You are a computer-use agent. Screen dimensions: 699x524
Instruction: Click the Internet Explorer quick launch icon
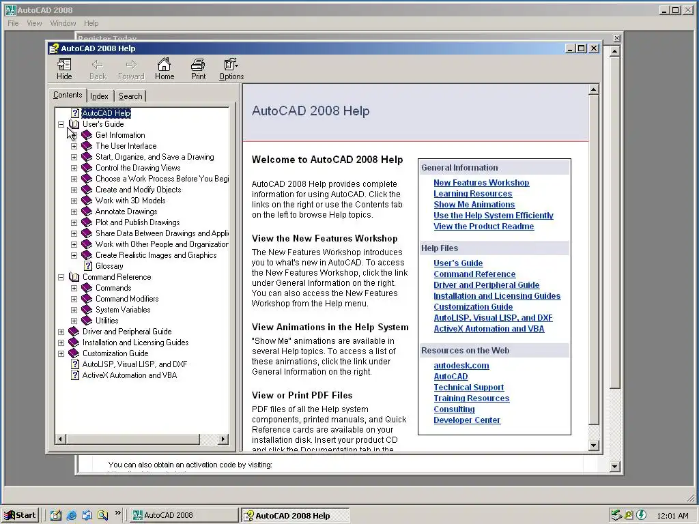[x=71, y=515]
